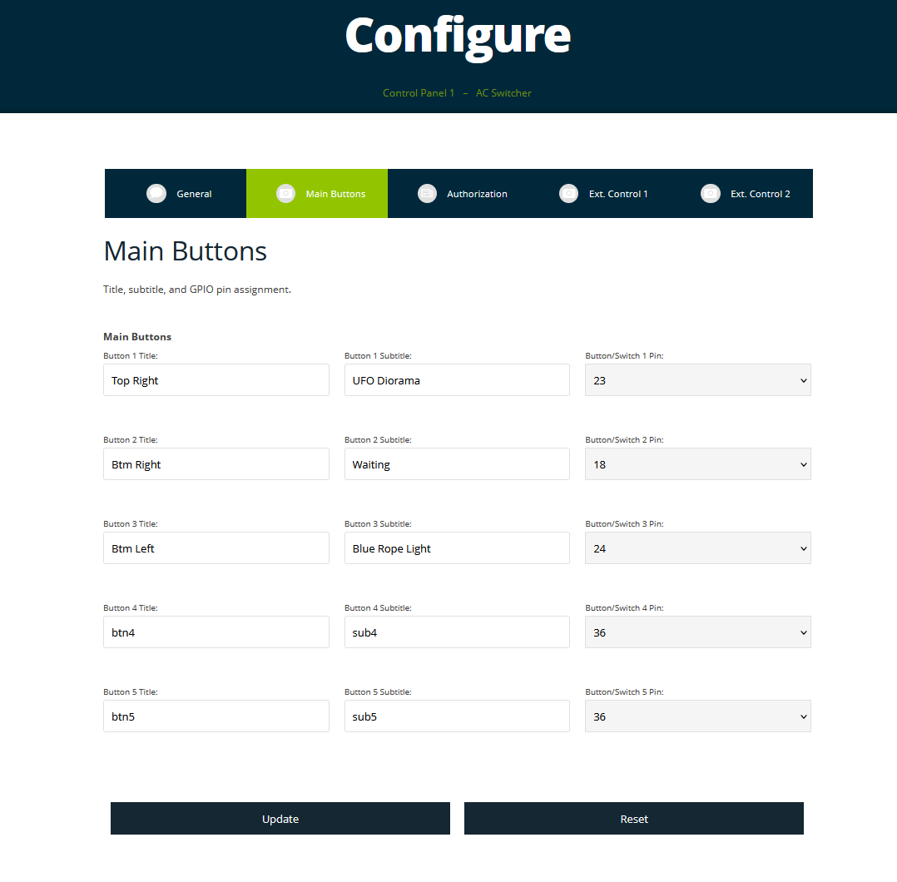Click the Ext. Control 1 tab icon
Image resolution: width=897 pixels, height=882 pixels.
tap(568, 193)
